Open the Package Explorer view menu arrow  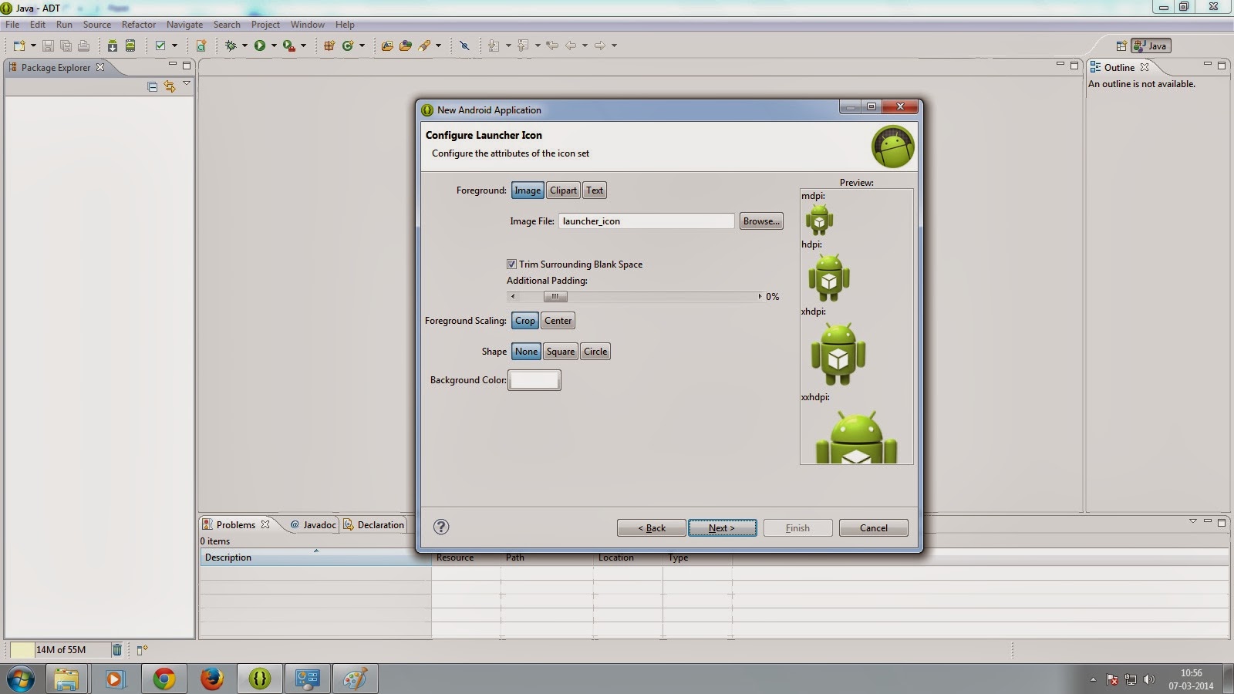point(187,83)
